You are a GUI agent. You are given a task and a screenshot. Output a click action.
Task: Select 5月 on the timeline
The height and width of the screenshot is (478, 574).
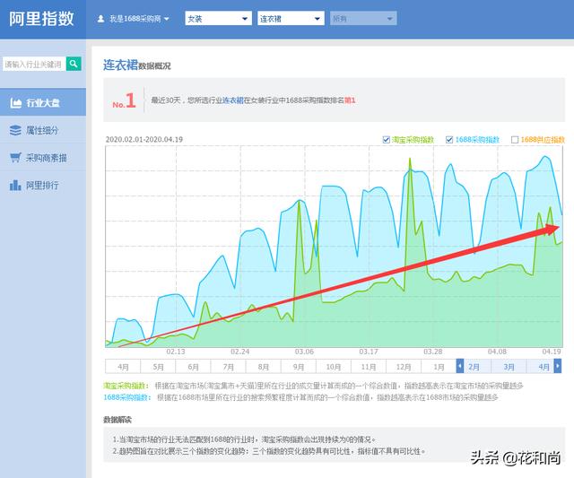158,367
